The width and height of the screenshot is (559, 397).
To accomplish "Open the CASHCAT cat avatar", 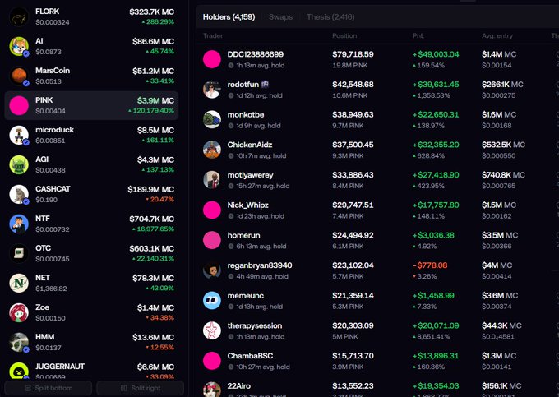I will point(19,194).
